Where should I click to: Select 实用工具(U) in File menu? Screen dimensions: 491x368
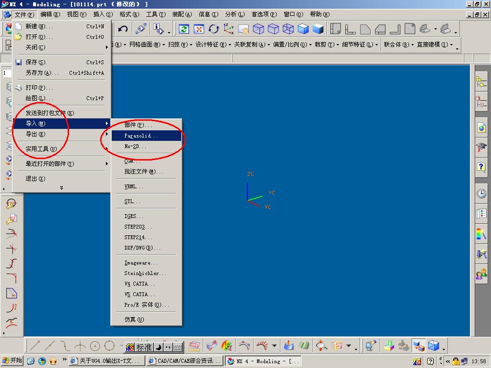point(61,149)
